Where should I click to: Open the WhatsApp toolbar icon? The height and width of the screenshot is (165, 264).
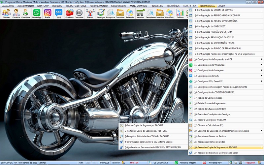(x=37, y=13)
